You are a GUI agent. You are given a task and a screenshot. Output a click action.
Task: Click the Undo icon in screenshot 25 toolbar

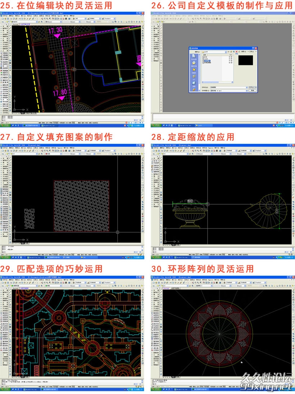click(x=33, y=19)
